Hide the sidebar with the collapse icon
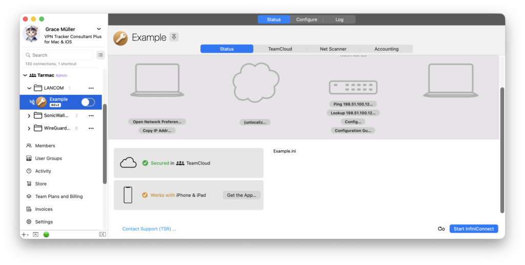 coord(103,234)
